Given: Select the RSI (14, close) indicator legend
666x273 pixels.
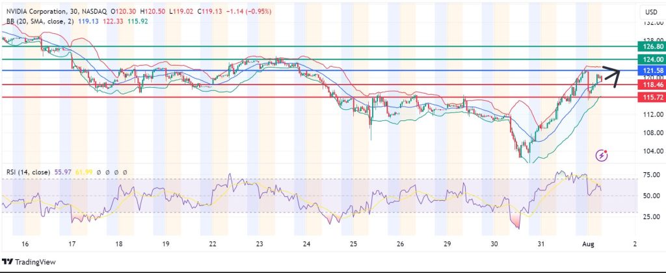Looking at the screenshot, I should coord(29,172).
